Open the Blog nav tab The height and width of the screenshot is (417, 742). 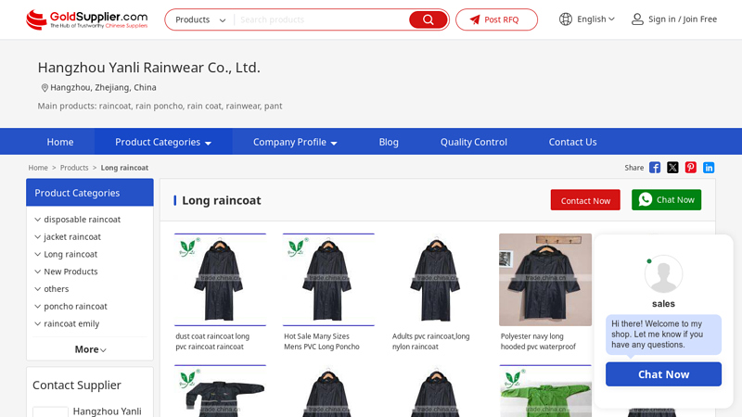tap(389, 142)
